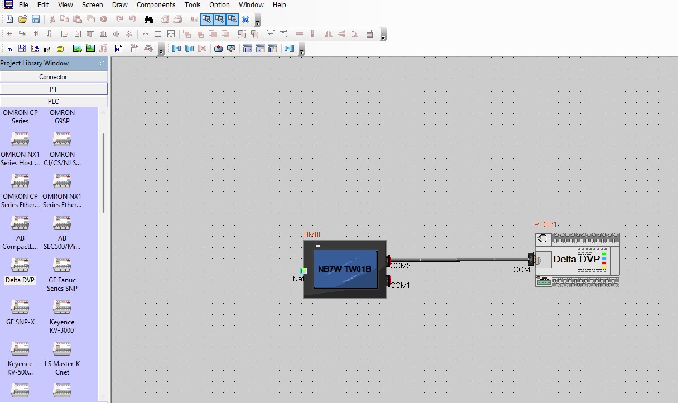678x403 pixels.
Task: Close the Project Library Window
Action: click(x=102, y=63)
